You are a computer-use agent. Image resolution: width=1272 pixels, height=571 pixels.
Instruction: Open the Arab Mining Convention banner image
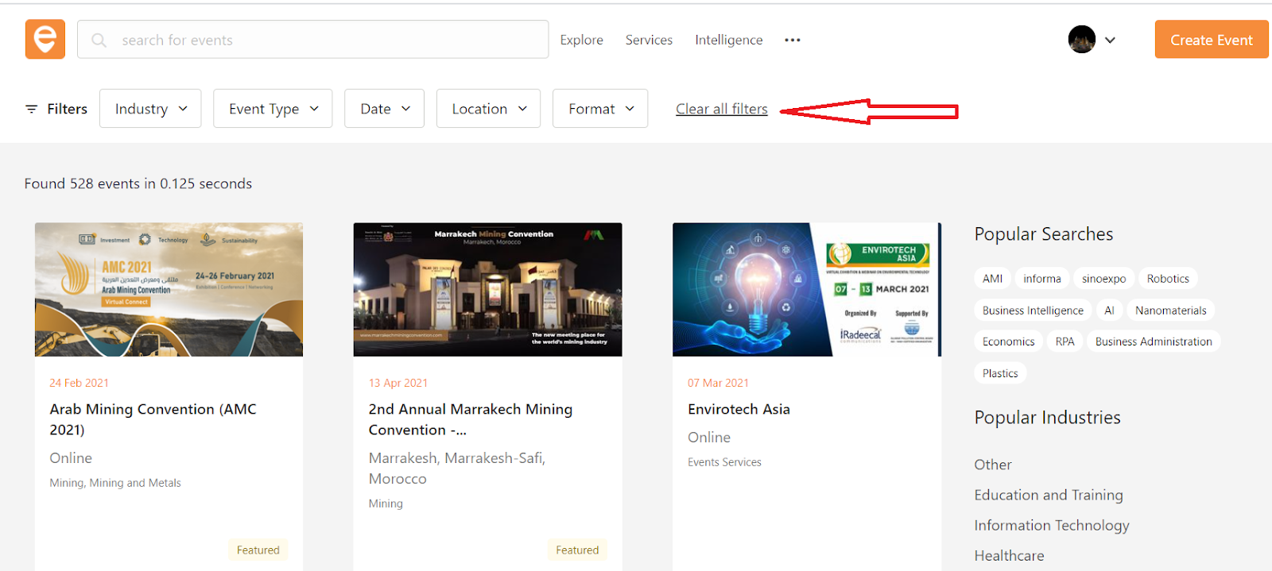click(x=169, y=290)
